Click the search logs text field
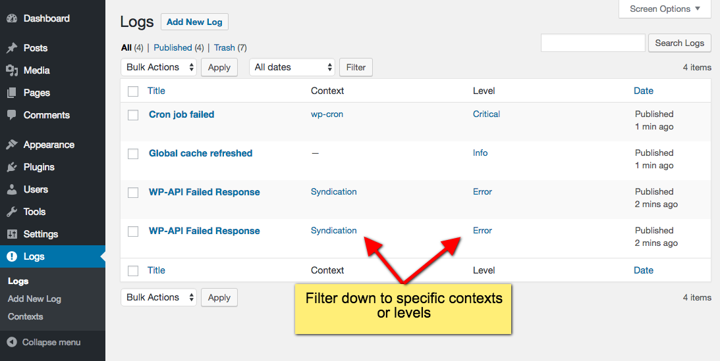This screenshot has height=361, width=720. tap(594, 43)
